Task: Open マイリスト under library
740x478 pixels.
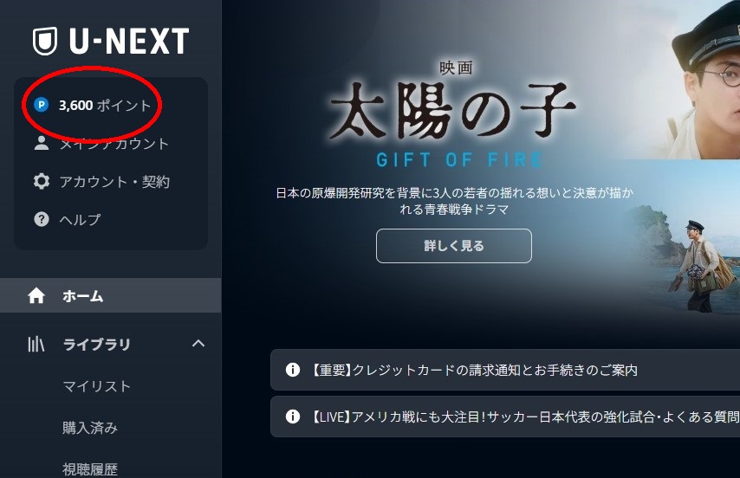Action: (97, 386)
